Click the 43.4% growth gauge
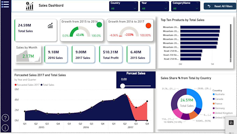 click(80, 32)
